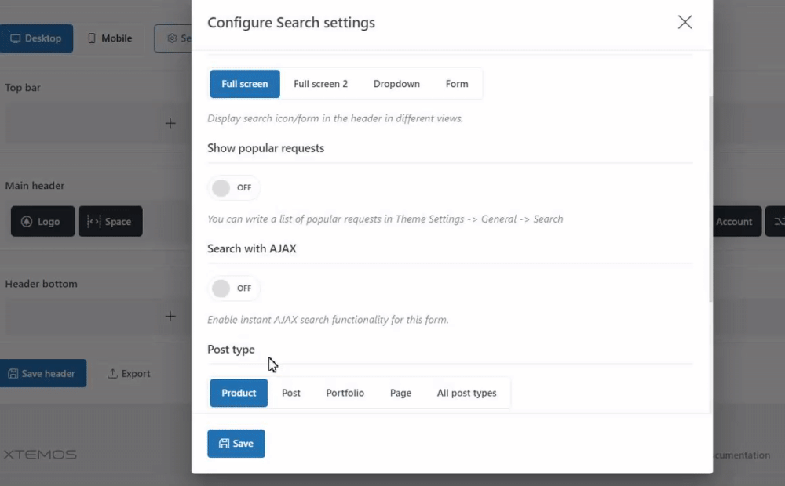Screen dimensions: 785x486
Task: Click the Export button
Action: tap(129, 374)
